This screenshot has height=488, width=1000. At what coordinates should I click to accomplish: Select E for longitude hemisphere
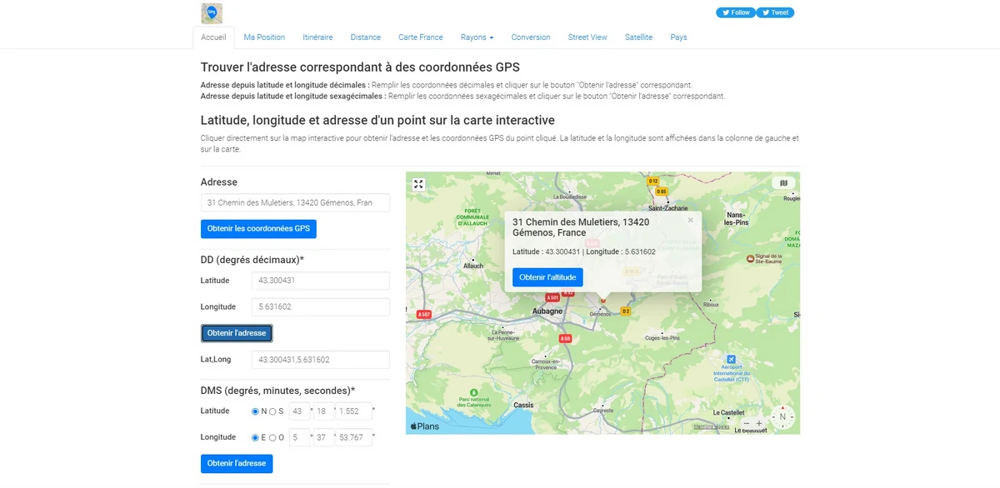click(256, 437)
